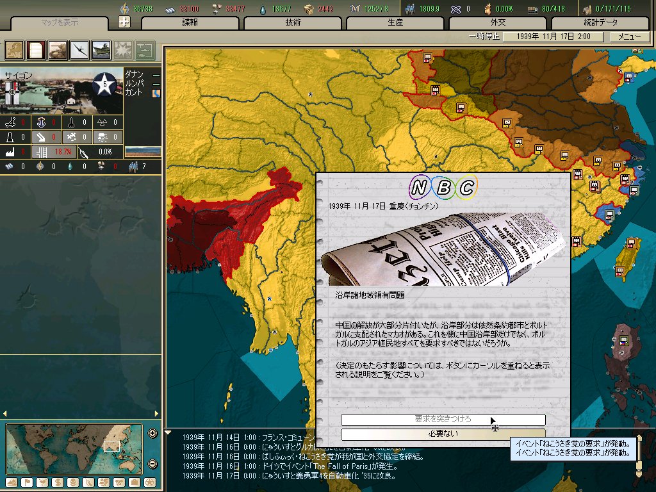656x492 pixels.
Task: Zoom out the minimap with minus
Action: coord(152,464)
